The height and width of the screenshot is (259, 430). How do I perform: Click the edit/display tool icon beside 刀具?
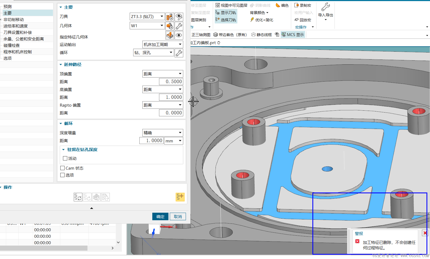click(179, 17)
